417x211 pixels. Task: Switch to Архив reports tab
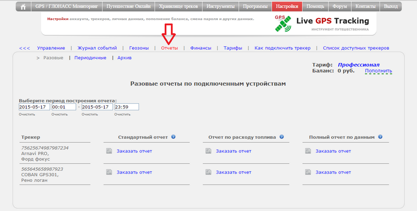125,58
